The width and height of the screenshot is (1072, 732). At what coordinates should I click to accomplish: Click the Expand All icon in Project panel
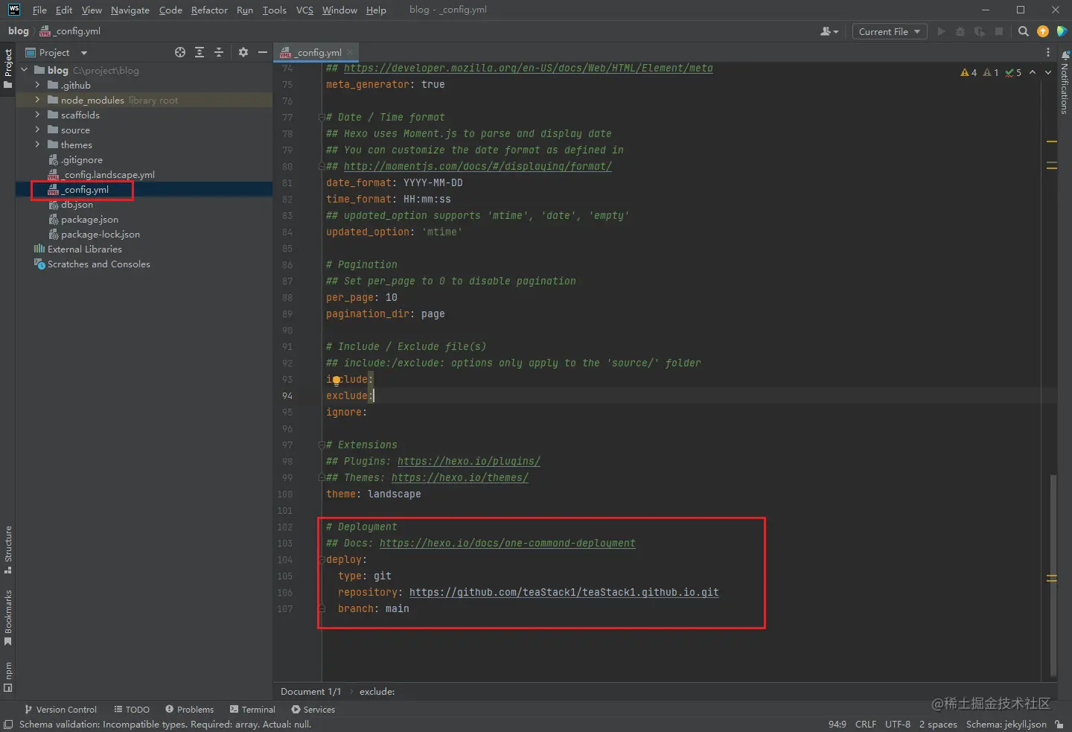click(200, 52)
